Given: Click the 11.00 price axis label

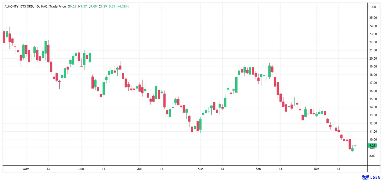Looking at the screenshot, I should coord(373,131).
